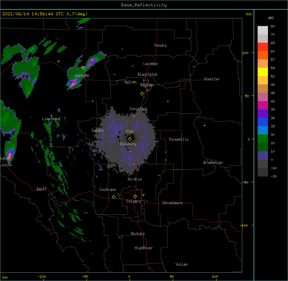Click the Louise label at the left edge

tap(6, 165)
